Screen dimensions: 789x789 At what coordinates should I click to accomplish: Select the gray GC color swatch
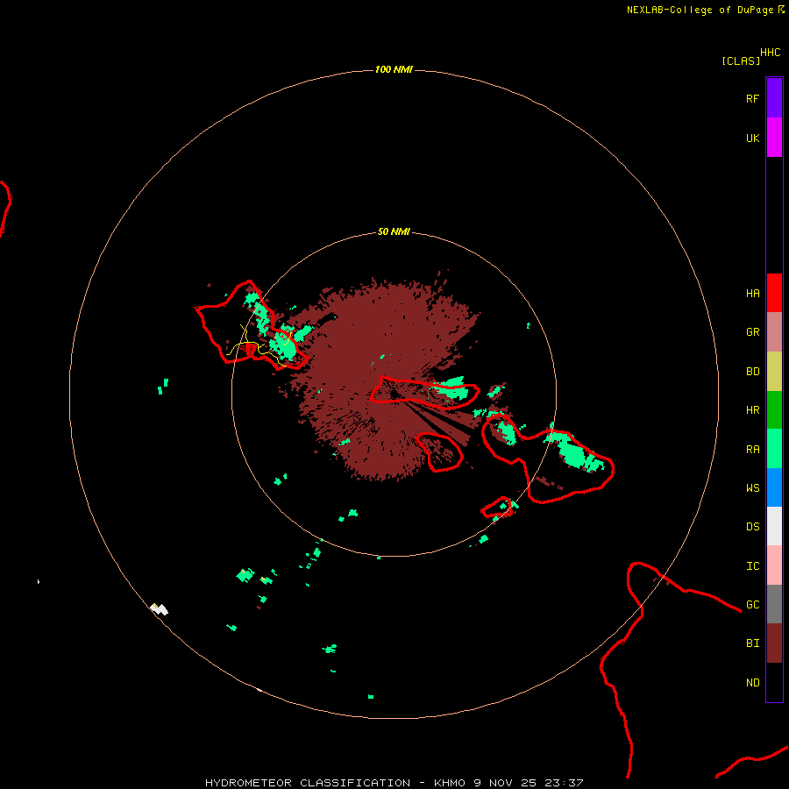click(774, 604)
